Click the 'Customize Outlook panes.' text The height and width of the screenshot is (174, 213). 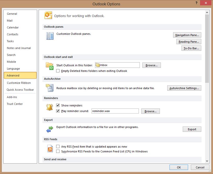[x=74, y=34]
